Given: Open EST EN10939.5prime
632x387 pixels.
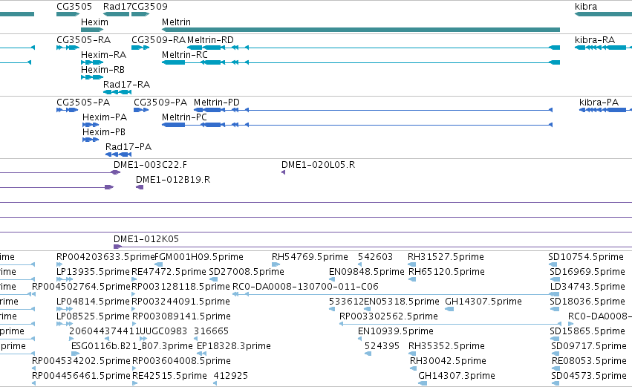Looking at the screenshot, I should [396, 332].
